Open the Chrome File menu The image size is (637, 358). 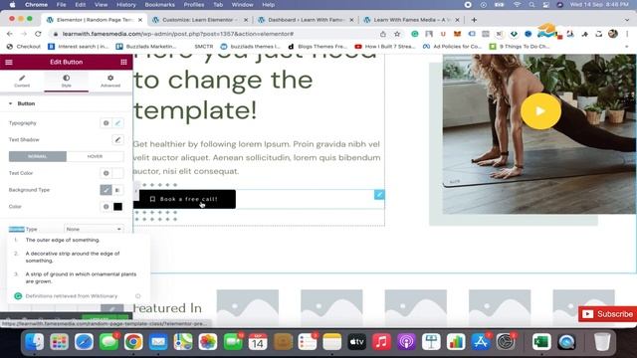pyautogui.click(x=61, y=4)
